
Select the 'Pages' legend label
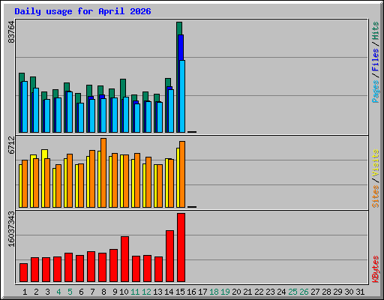[x=376, y=91]
